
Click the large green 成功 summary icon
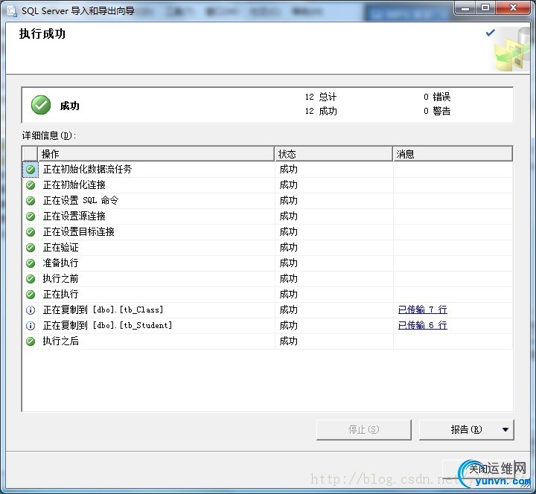pos(41,105)
